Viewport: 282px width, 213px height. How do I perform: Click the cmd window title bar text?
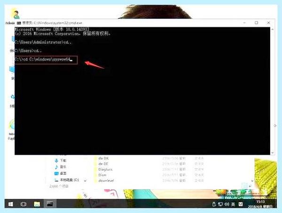[x=52, y=23]
